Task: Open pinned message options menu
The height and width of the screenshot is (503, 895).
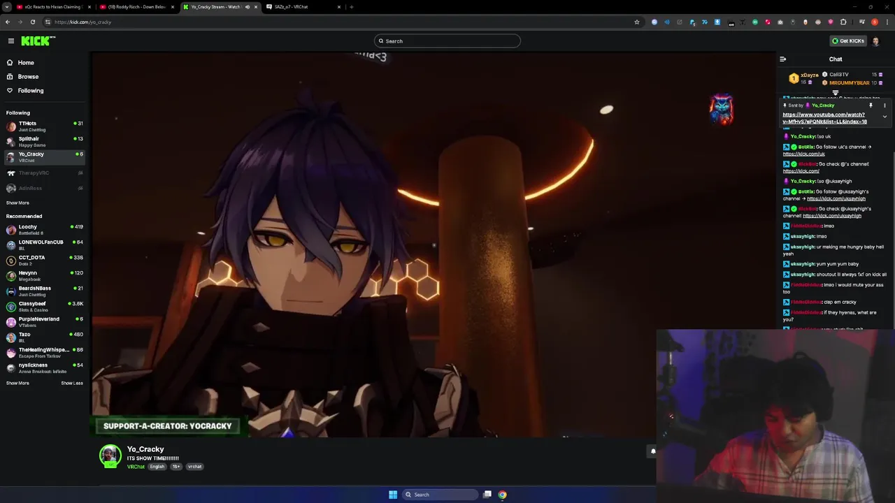Action: tap(885, 105)
